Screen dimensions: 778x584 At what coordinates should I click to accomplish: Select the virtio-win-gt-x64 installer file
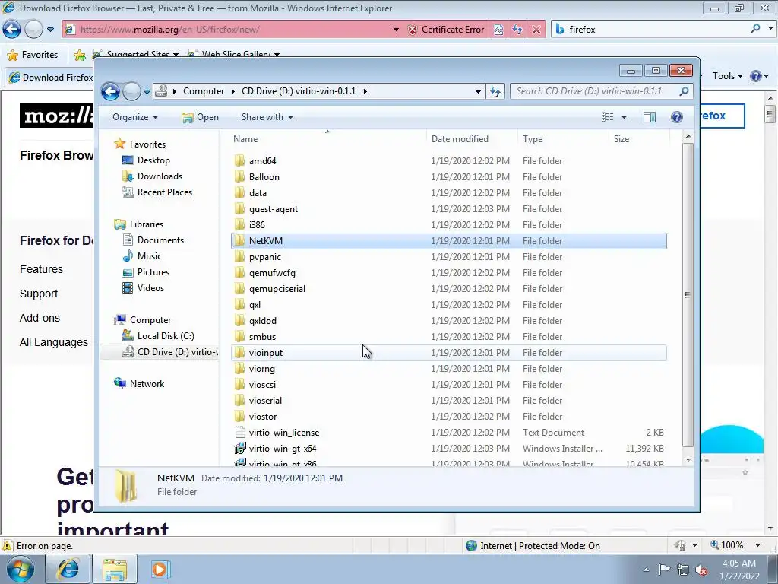[283, 449]
